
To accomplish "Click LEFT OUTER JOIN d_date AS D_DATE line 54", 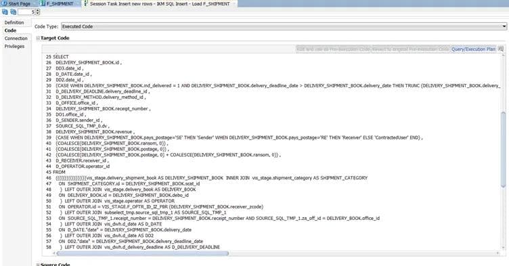I will click(x=111, y=224).
